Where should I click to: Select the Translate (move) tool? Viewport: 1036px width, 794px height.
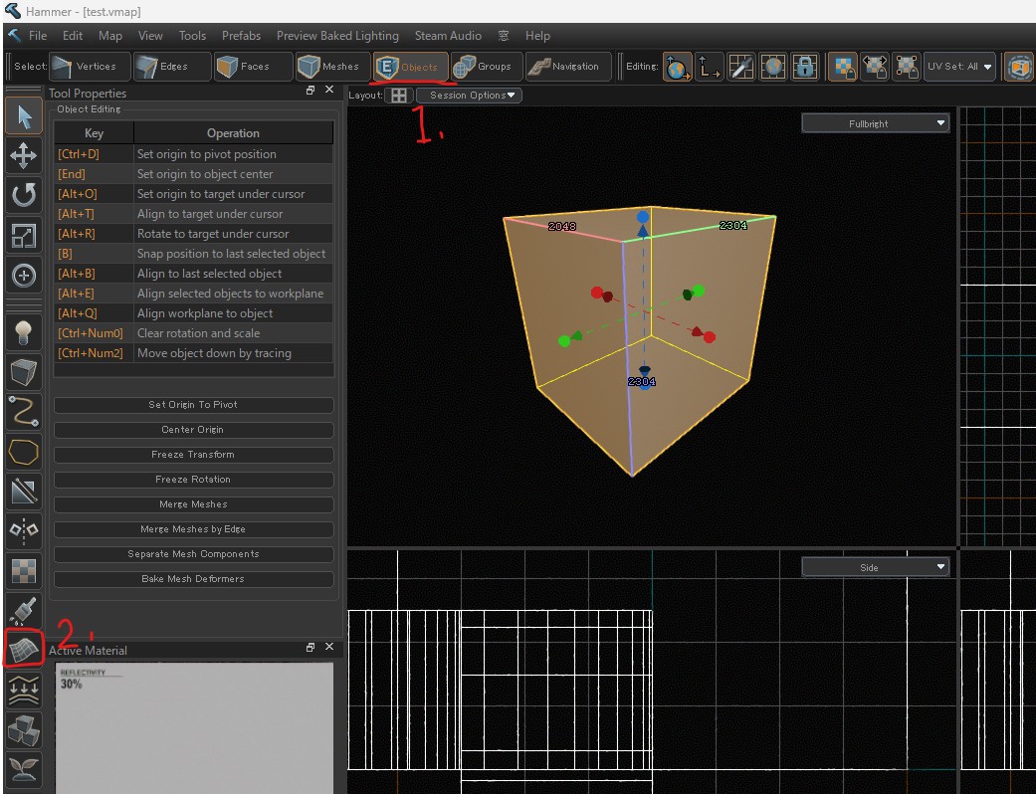point(23,155)
